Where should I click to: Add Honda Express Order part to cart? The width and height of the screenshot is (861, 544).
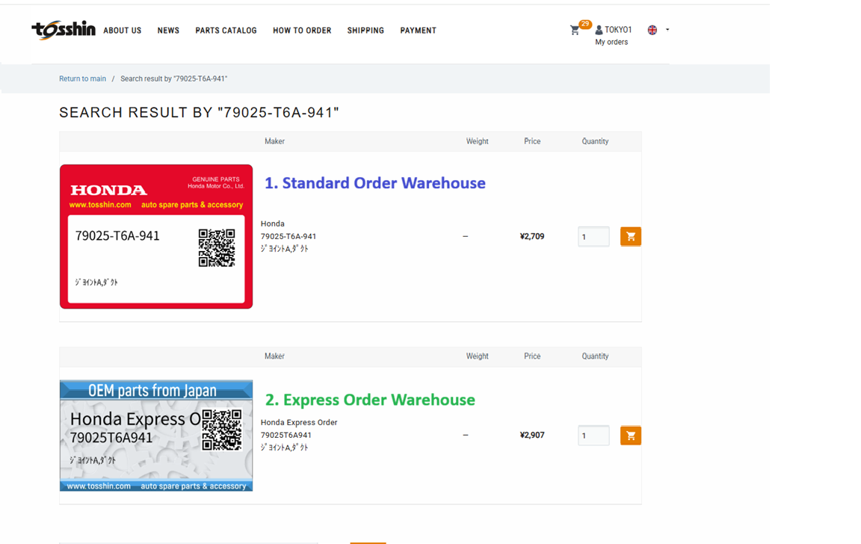tap(630, 436)
